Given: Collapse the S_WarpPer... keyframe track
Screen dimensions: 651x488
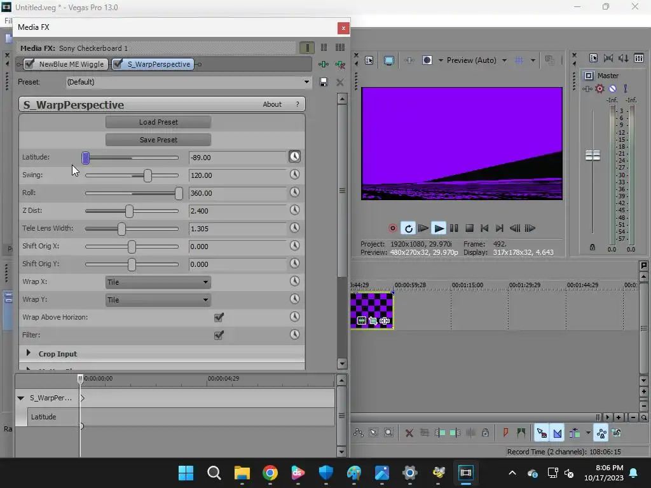Looking at the screenshot, I should click(x=21, y=398).
